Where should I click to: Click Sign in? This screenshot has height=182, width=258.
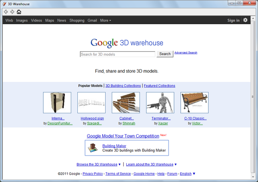coord(233,20)
